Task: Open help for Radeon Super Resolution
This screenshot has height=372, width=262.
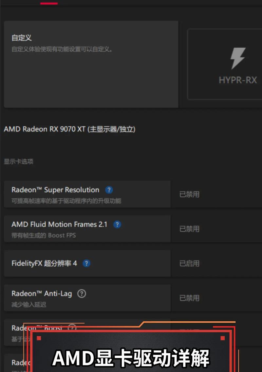Action: [x=109, y=190]
